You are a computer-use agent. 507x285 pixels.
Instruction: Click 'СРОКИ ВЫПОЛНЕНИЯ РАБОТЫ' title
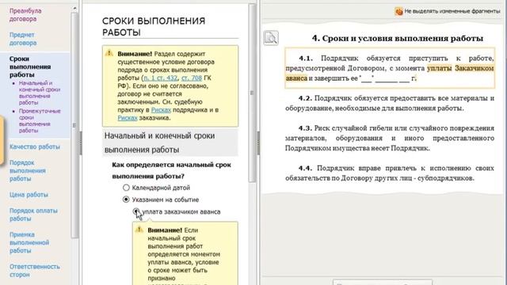154,27
